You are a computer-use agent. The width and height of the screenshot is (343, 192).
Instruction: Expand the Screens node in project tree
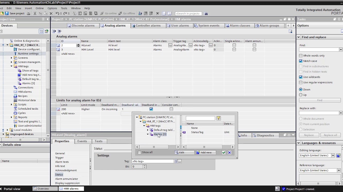click(x=12, y=58)
